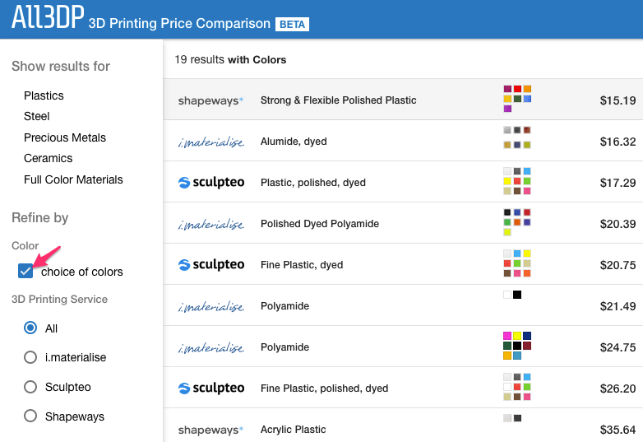
Task: Open the Ceramics category
Action: pyautogui.click(x=48, y=158)
